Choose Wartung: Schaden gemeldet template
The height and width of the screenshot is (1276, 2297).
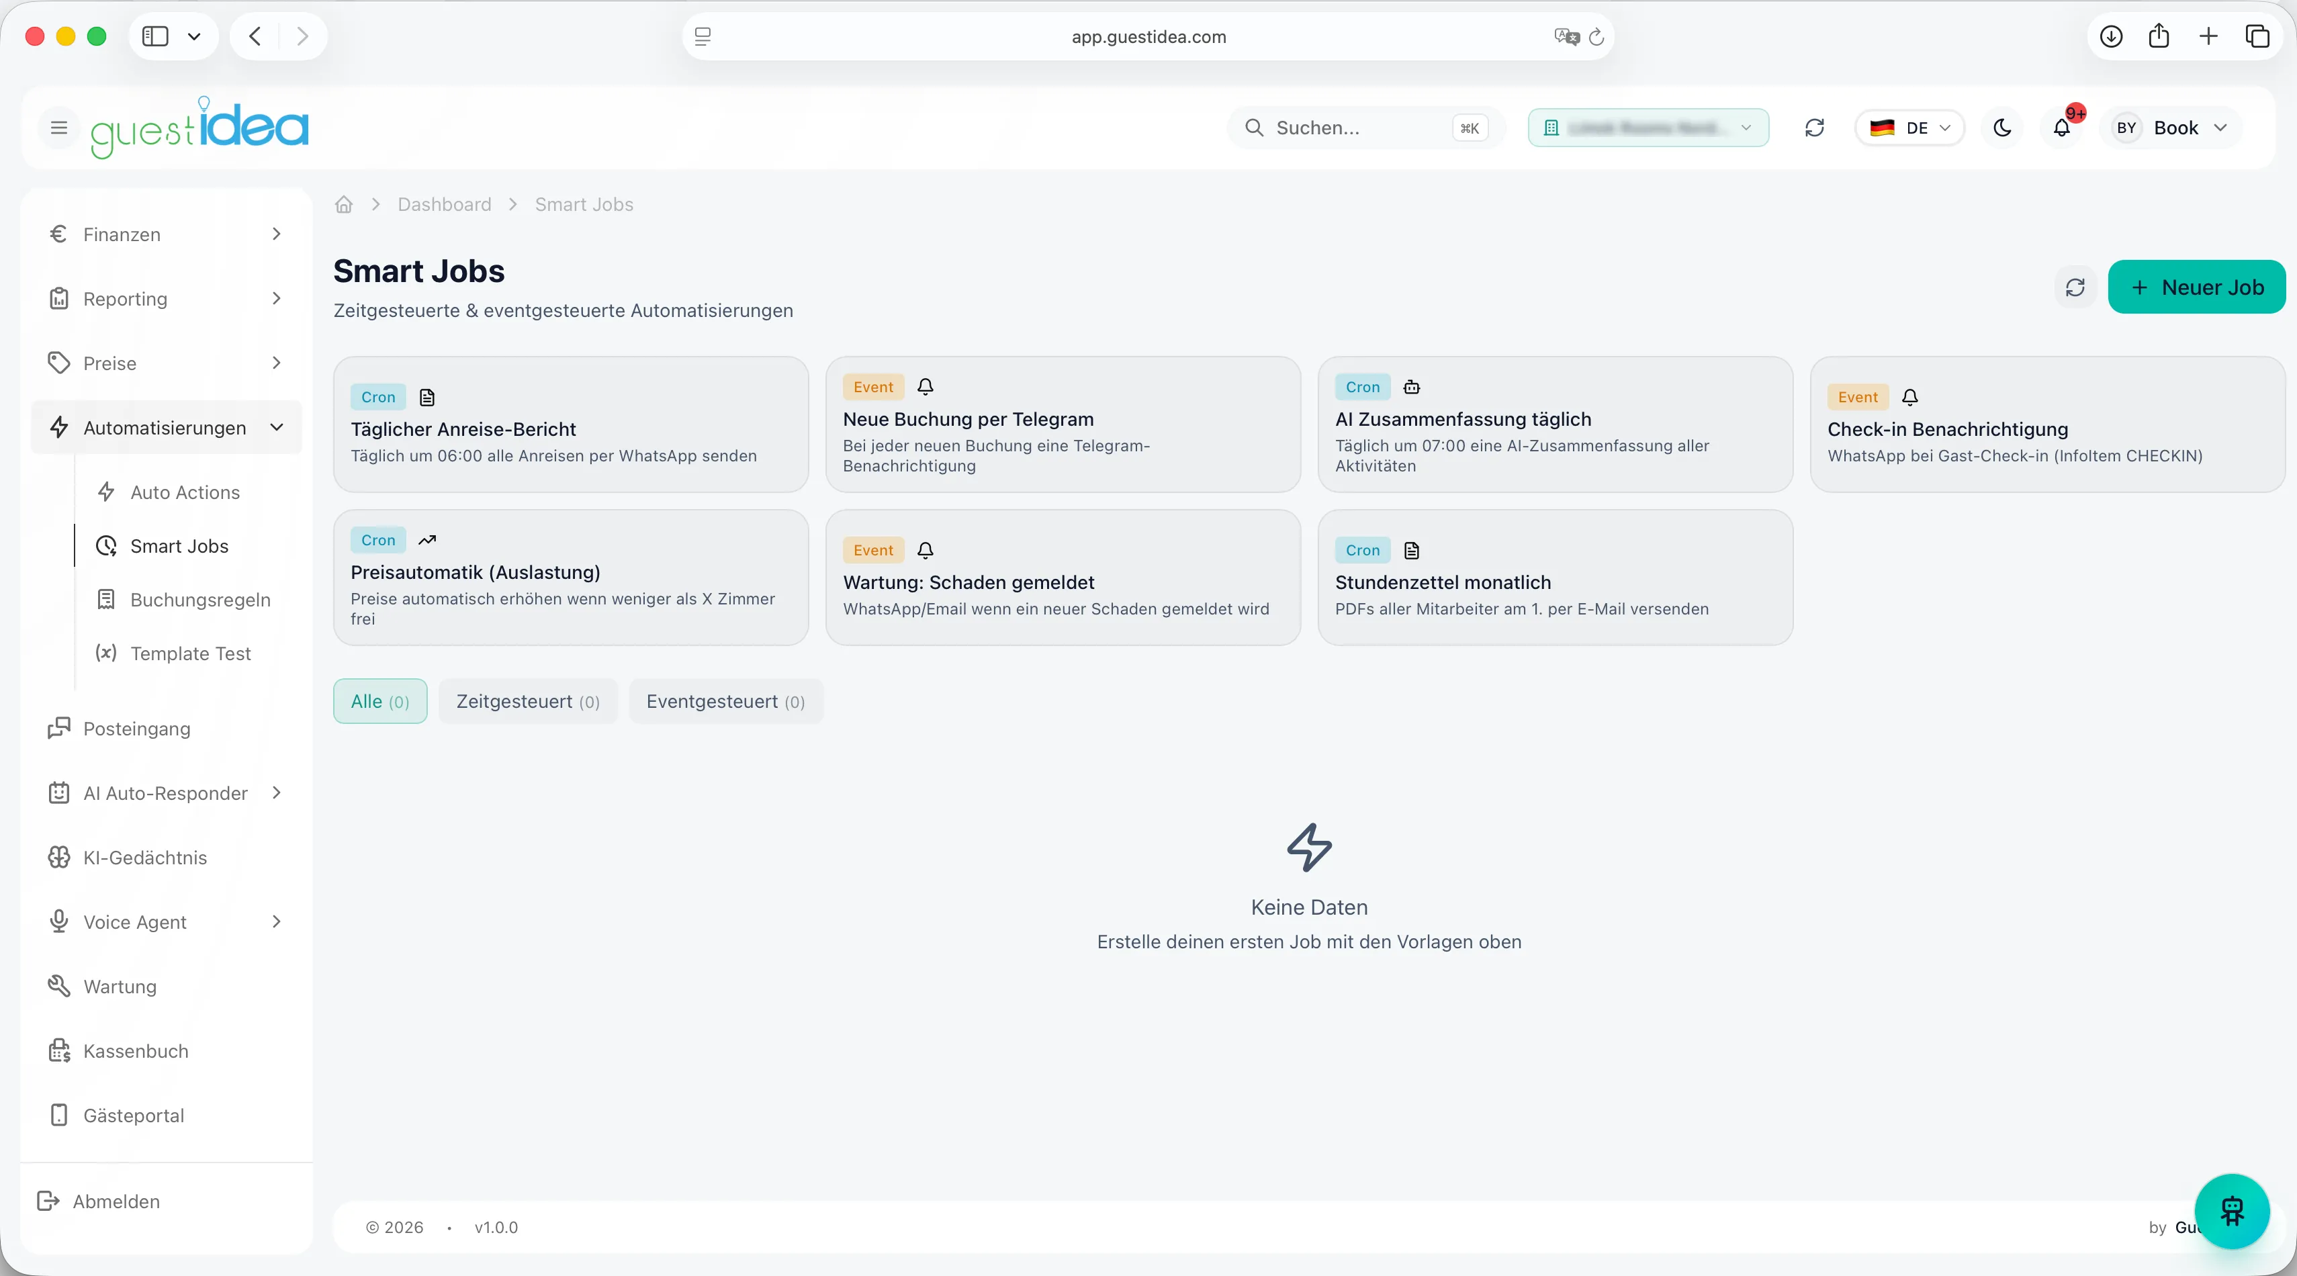[x=1063, y=578]
